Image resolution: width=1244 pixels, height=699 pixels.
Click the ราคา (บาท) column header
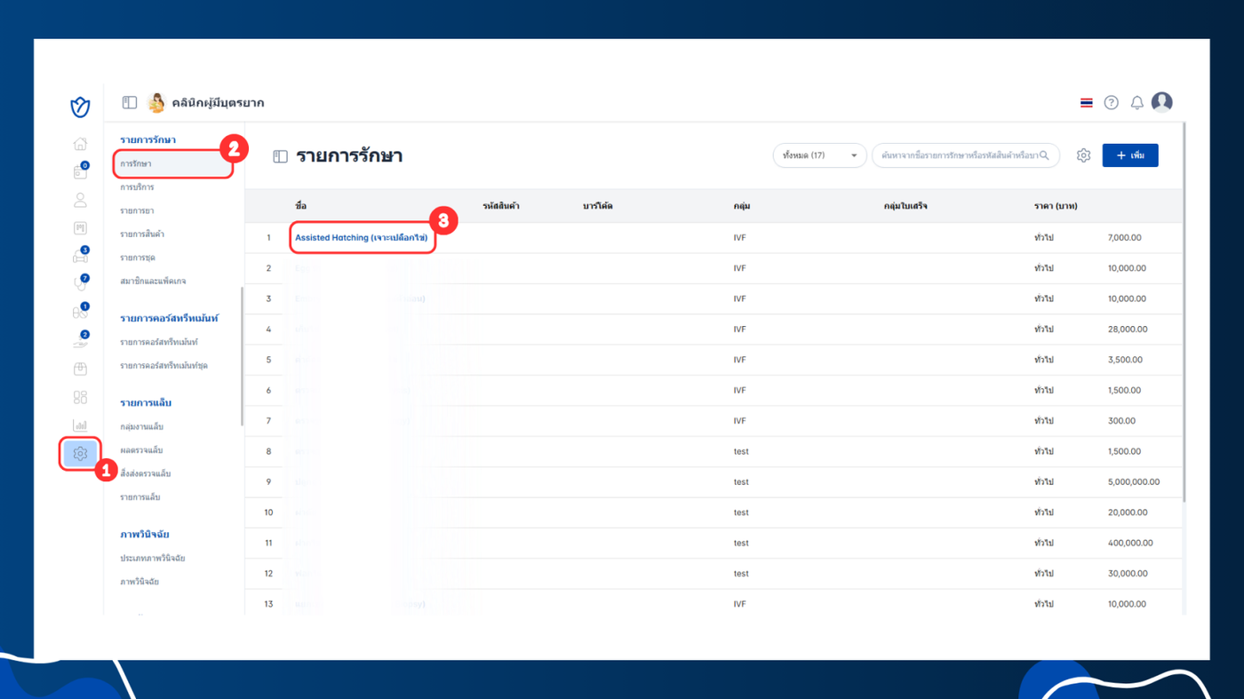[x=1056, y=206]
